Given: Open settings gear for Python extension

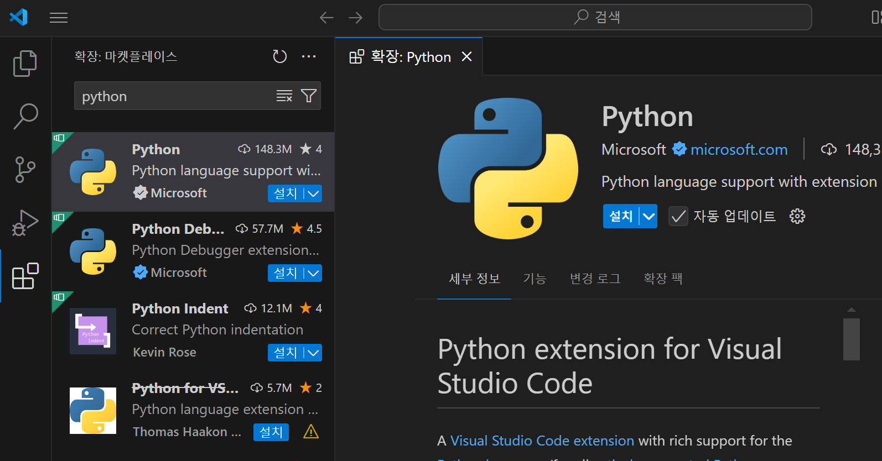Looking at the screenshot, I should (x=797, y=216).
